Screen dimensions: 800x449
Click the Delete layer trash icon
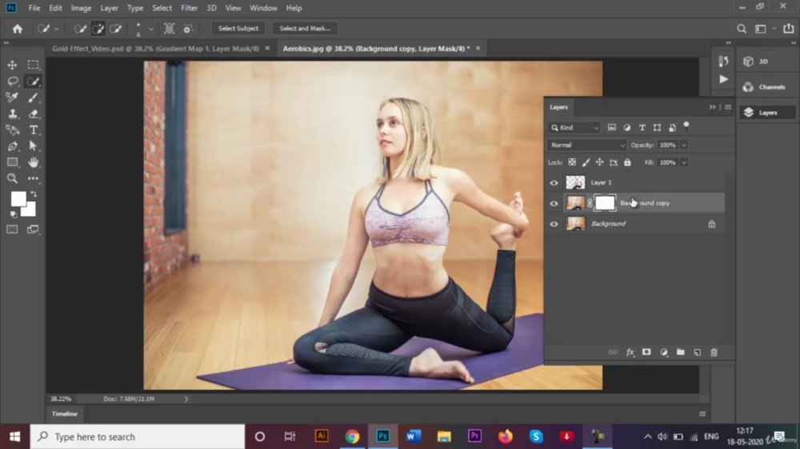[714, 352]
